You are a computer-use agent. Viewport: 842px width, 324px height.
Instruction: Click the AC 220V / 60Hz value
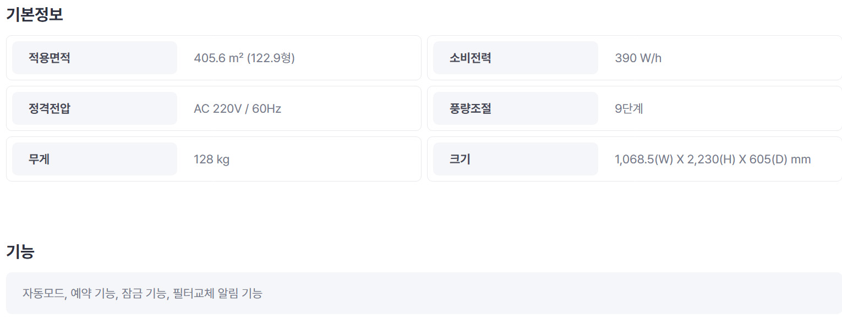(x=237, y=109)
